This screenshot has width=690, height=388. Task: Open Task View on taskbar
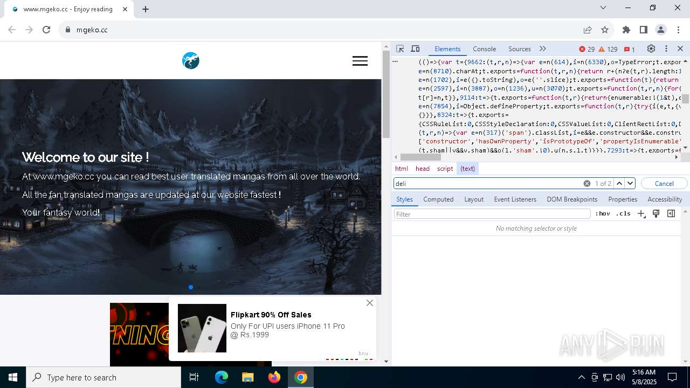click(194, 377)
